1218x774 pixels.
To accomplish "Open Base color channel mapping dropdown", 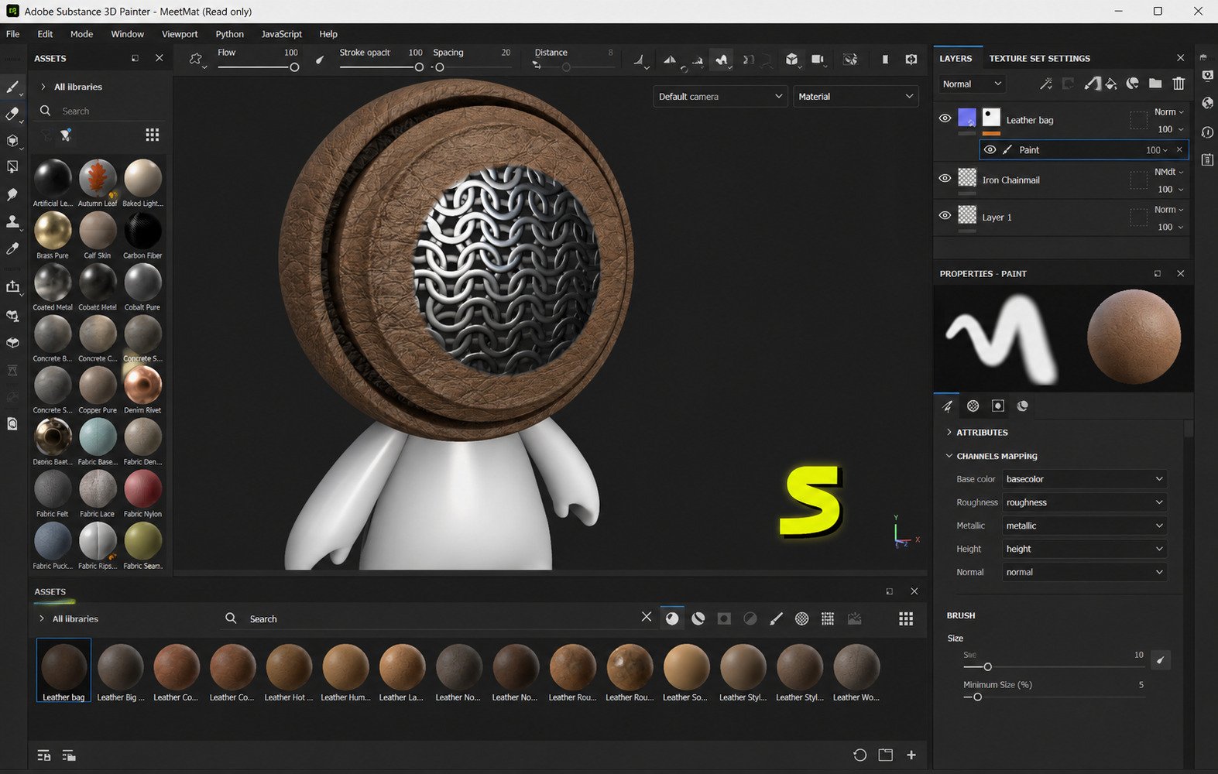I will pyautogui.click(x=1084, y=479).
